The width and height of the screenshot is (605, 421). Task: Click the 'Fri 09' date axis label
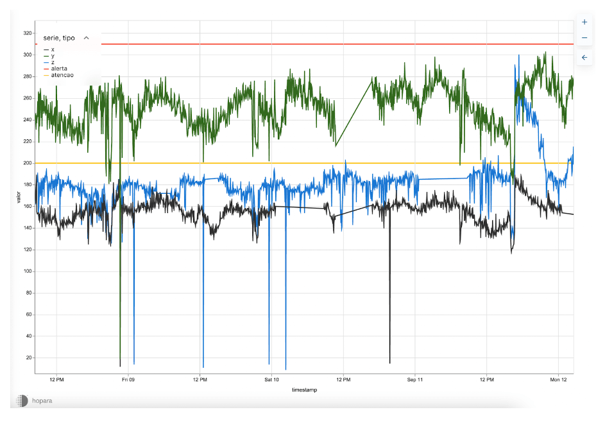click(x=128, y=380)
